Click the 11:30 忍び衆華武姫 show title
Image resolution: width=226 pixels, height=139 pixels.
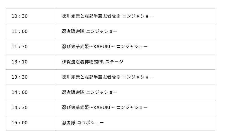tap(105, 47)
